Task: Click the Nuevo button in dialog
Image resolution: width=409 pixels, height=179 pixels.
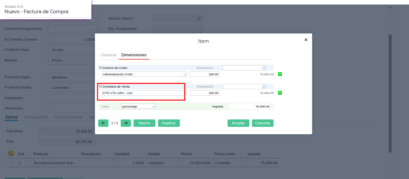Action: 144,123
